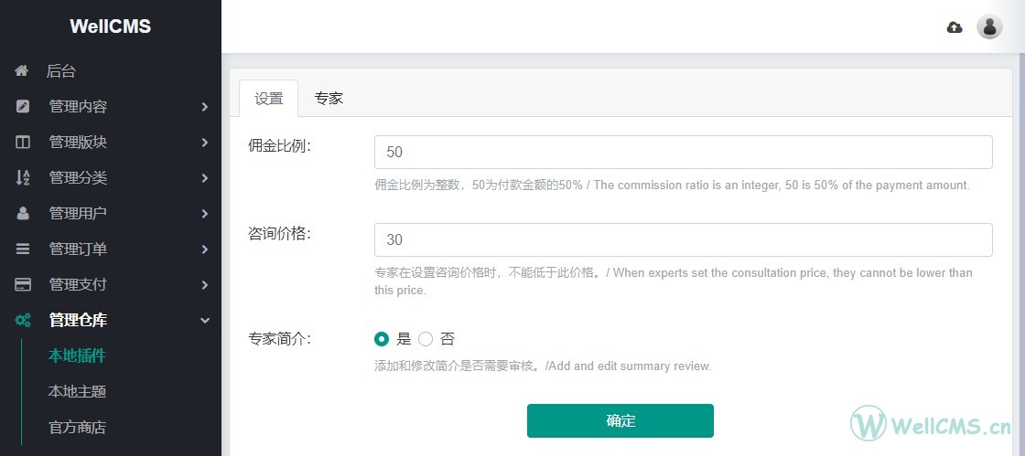Click the 确定 confirm button
This screenshot has width=1025, height=456.
point(620,420)
